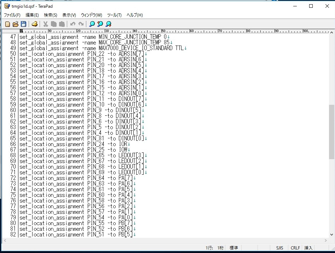Screen dimensions: 335x253
Task: Click the vertical scrollbar up arrow
Action: [331, 32]
